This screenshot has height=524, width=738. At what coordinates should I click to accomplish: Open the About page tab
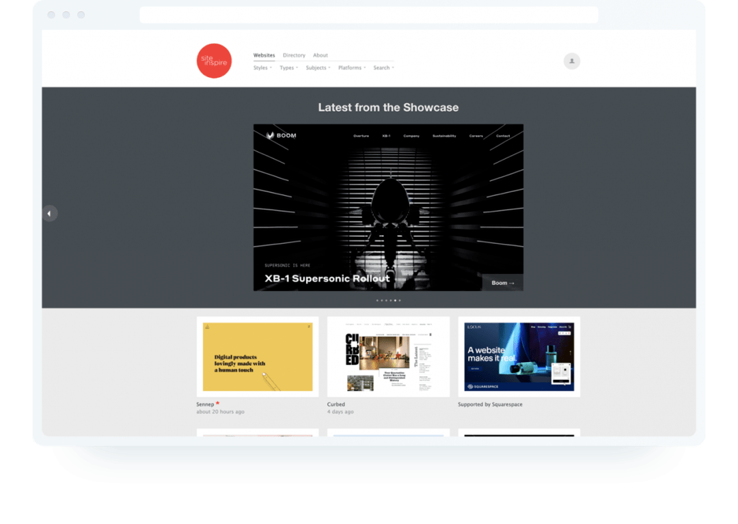pos(320,55)
